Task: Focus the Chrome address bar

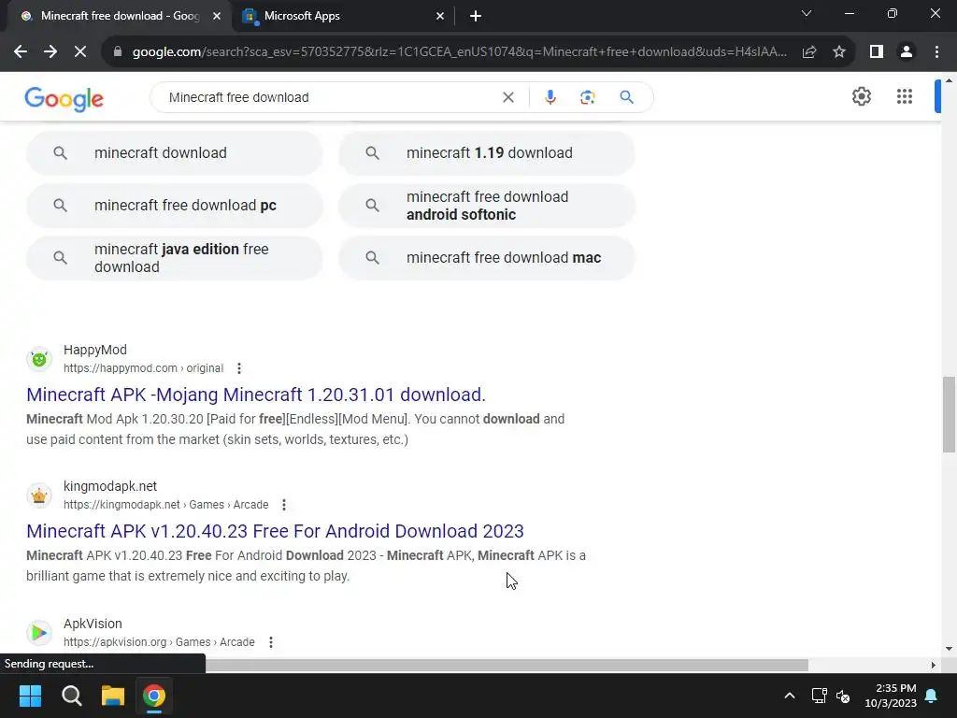Action: click(x=459, y=52)
